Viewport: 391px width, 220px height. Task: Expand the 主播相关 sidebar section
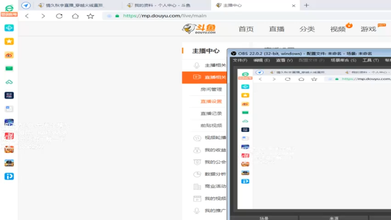point(205,65)
